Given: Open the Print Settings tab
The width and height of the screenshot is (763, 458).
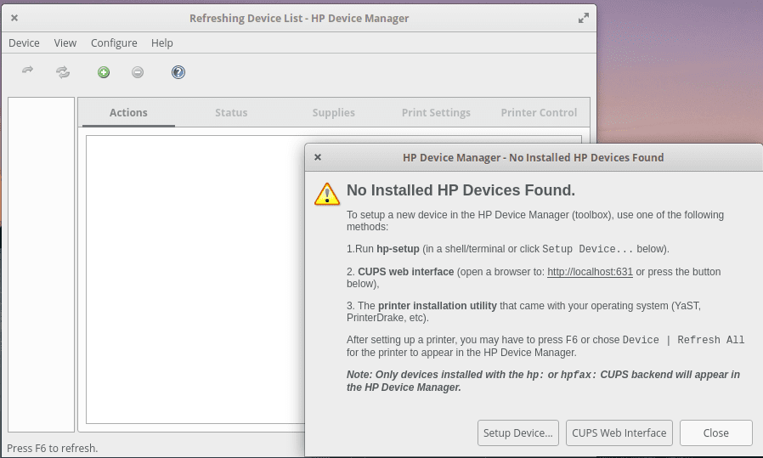Looking at the screenshot, I should 436,112.
